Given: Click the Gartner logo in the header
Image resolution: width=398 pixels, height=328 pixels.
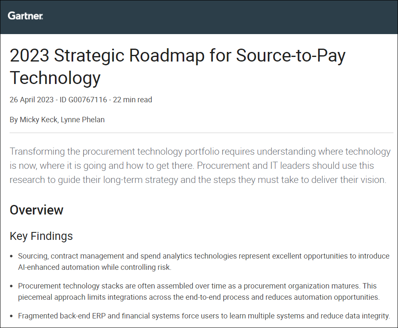Looking at the screenshot, I should tap(25, 16).
